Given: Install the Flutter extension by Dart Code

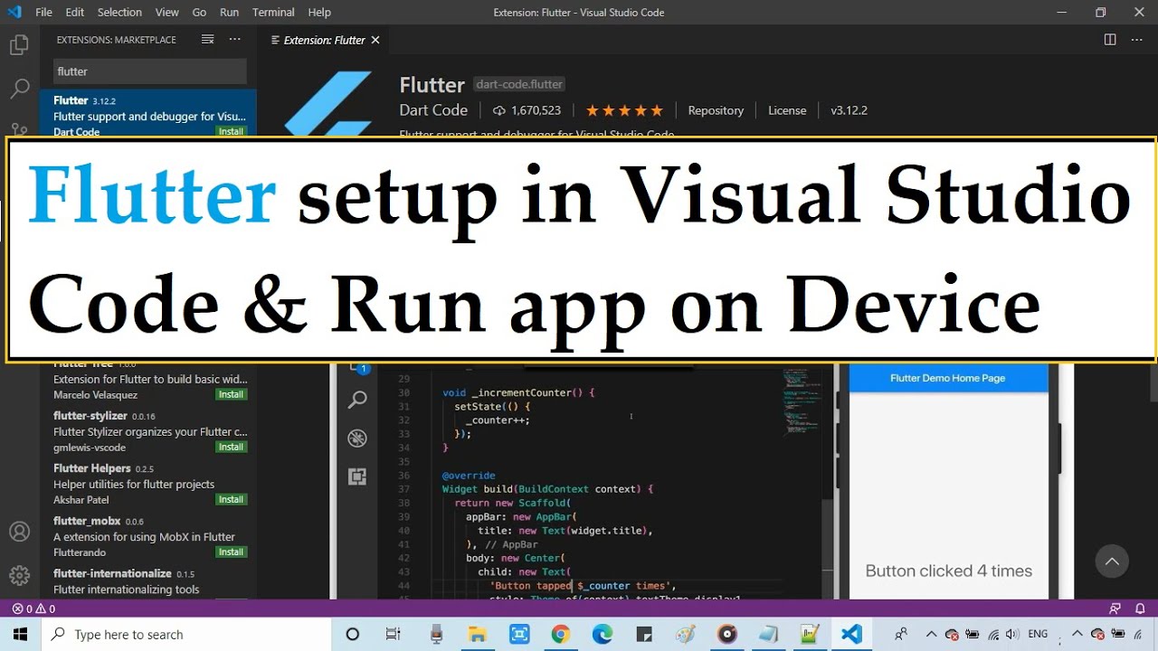Looking at the screenshot, I should tap(231, 132).
